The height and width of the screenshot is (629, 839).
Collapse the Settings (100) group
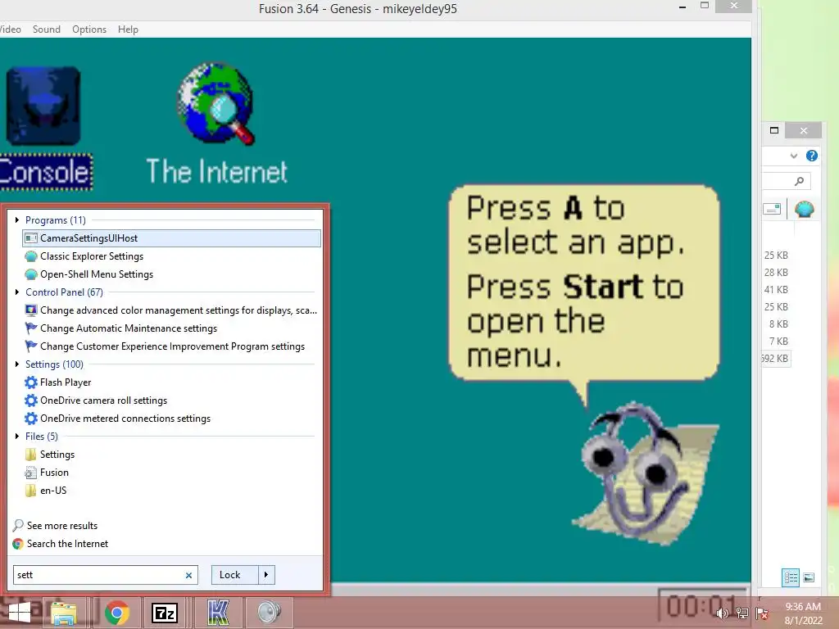(x=17, y=364)
